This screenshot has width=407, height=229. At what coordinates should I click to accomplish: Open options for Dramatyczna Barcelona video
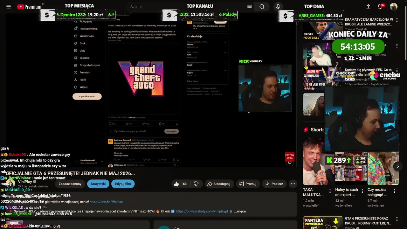397,20
